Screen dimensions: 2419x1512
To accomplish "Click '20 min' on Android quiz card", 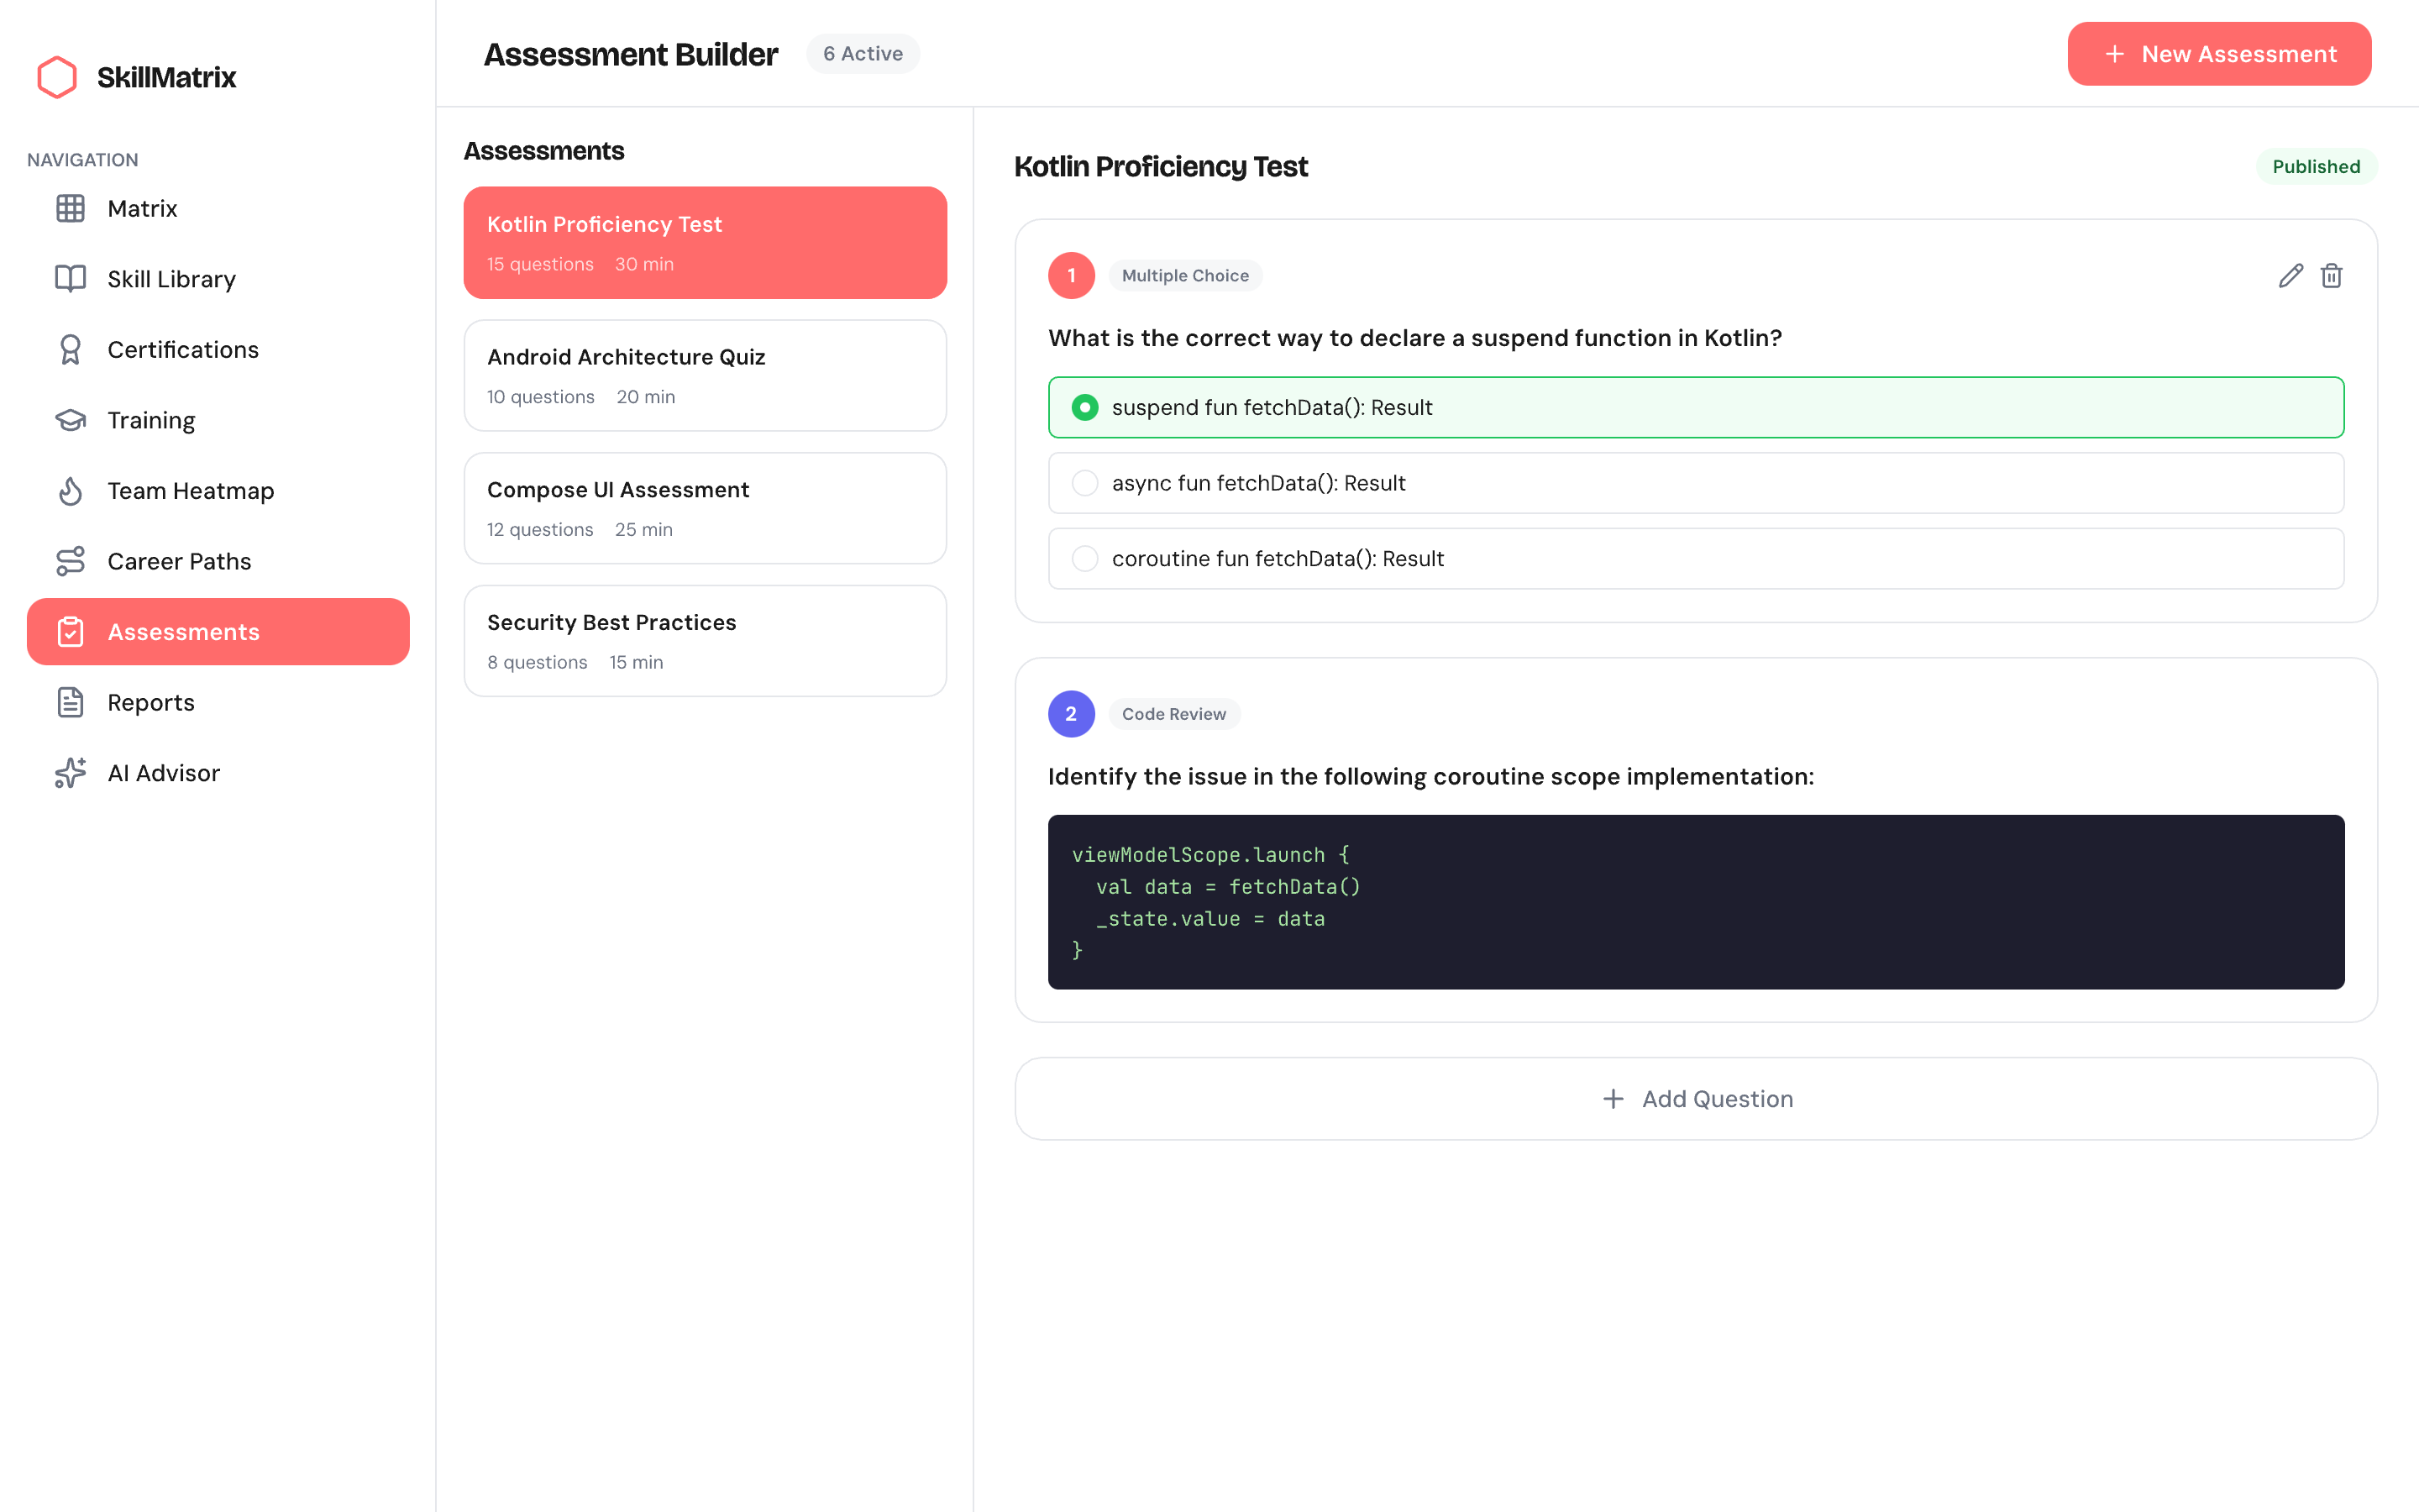I will (646, 397).
